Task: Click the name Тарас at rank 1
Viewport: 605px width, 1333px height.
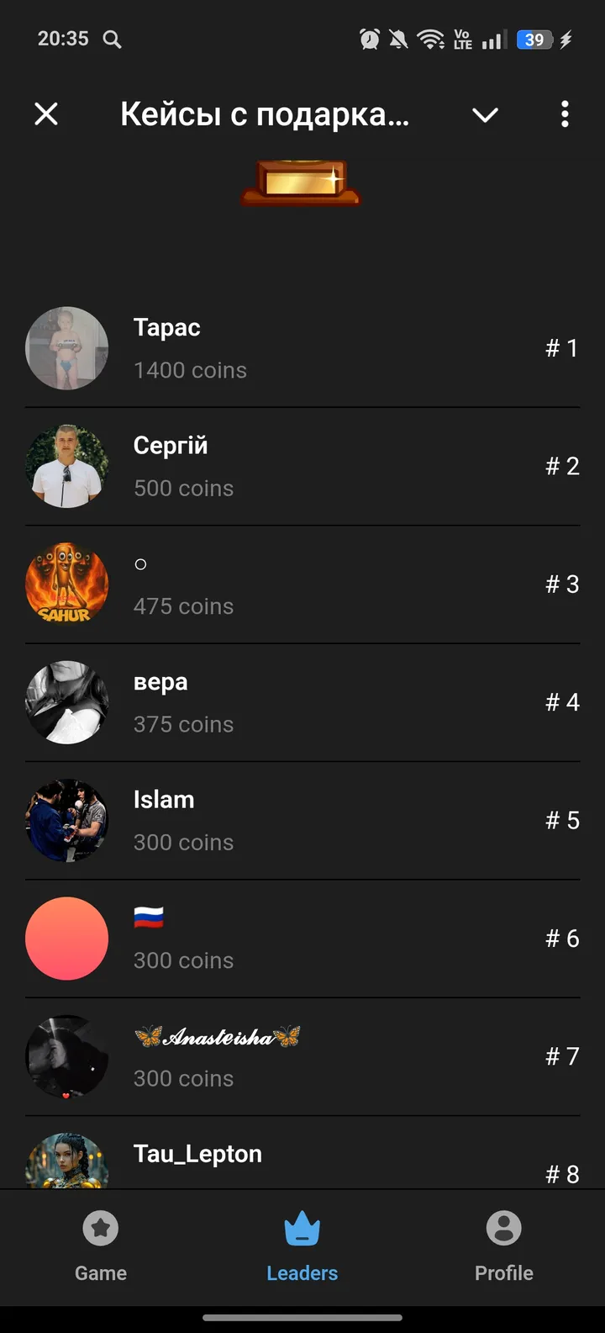Action: (166, 327)
